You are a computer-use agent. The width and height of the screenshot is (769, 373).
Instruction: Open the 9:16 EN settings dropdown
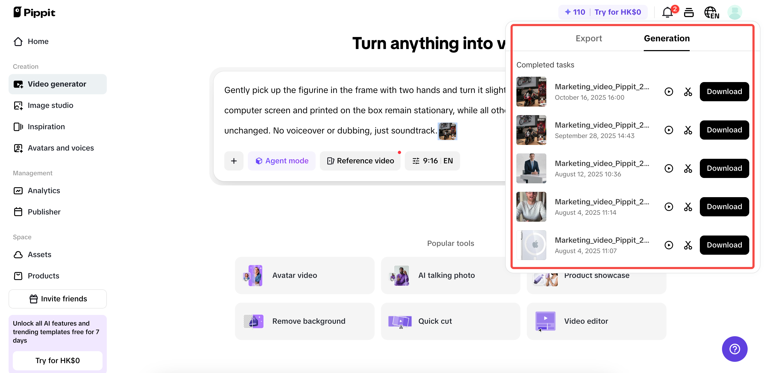[432, 161]
